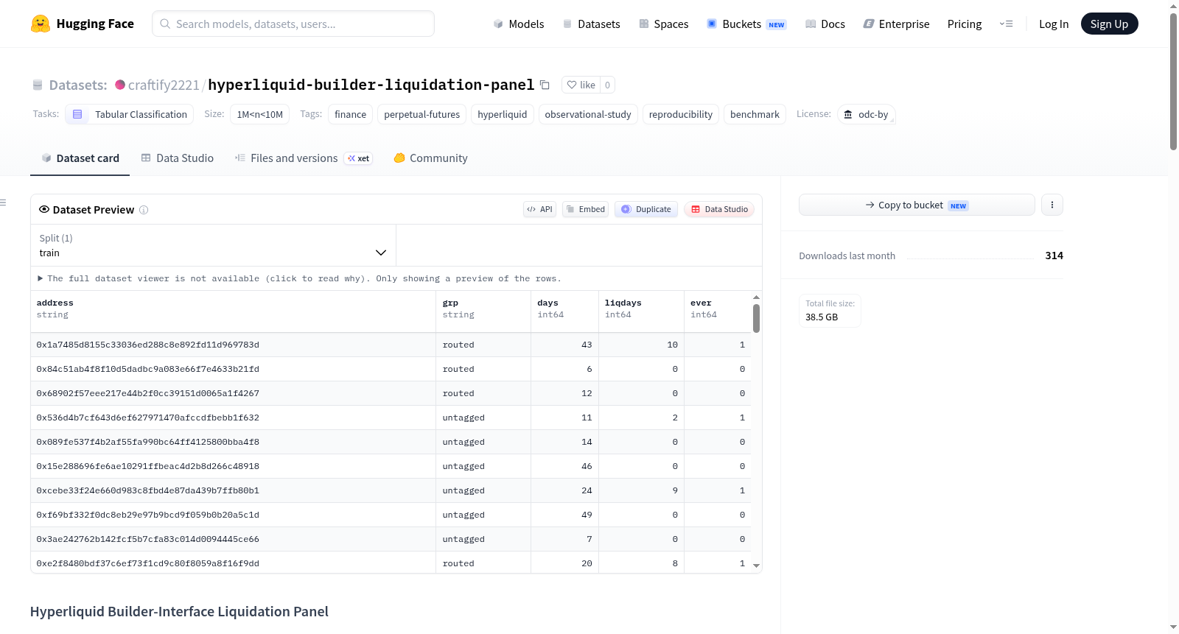Like this dataset with the heart button
Viewport: 1179px width, 634px height.
coord(581,85)
